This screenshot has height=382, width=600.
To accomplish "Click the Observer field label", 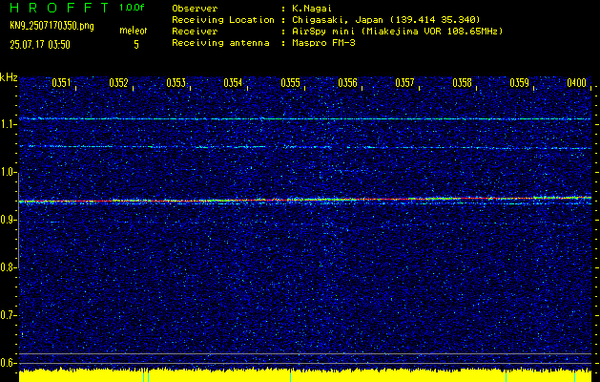I will pyautogui.click(x=195, y=9).
